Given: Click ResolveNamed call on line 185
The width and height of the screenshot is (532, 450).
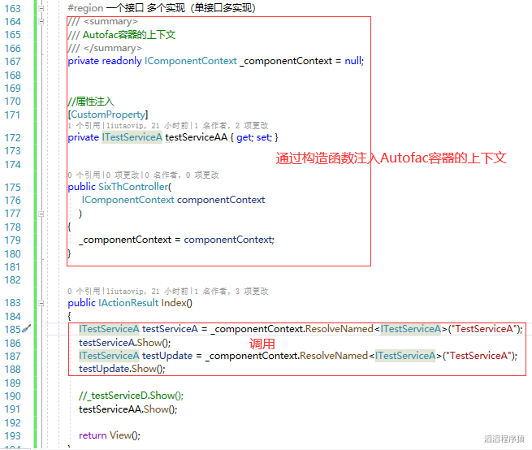Looking at the screenshot, I should click(340, 329).
